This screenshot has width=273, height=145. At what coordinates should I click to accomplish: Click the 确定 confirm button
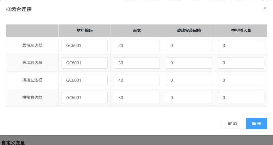pyautogui.click(x=256, y=124)
